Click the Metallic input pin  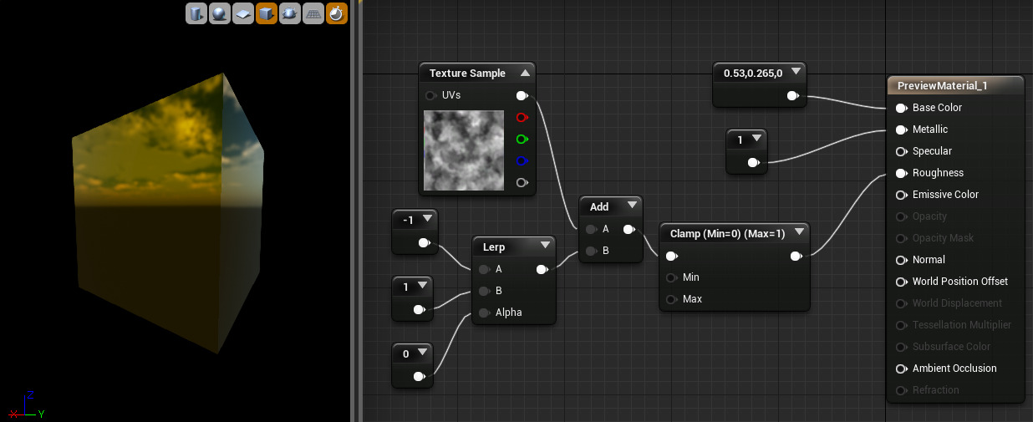902,130
